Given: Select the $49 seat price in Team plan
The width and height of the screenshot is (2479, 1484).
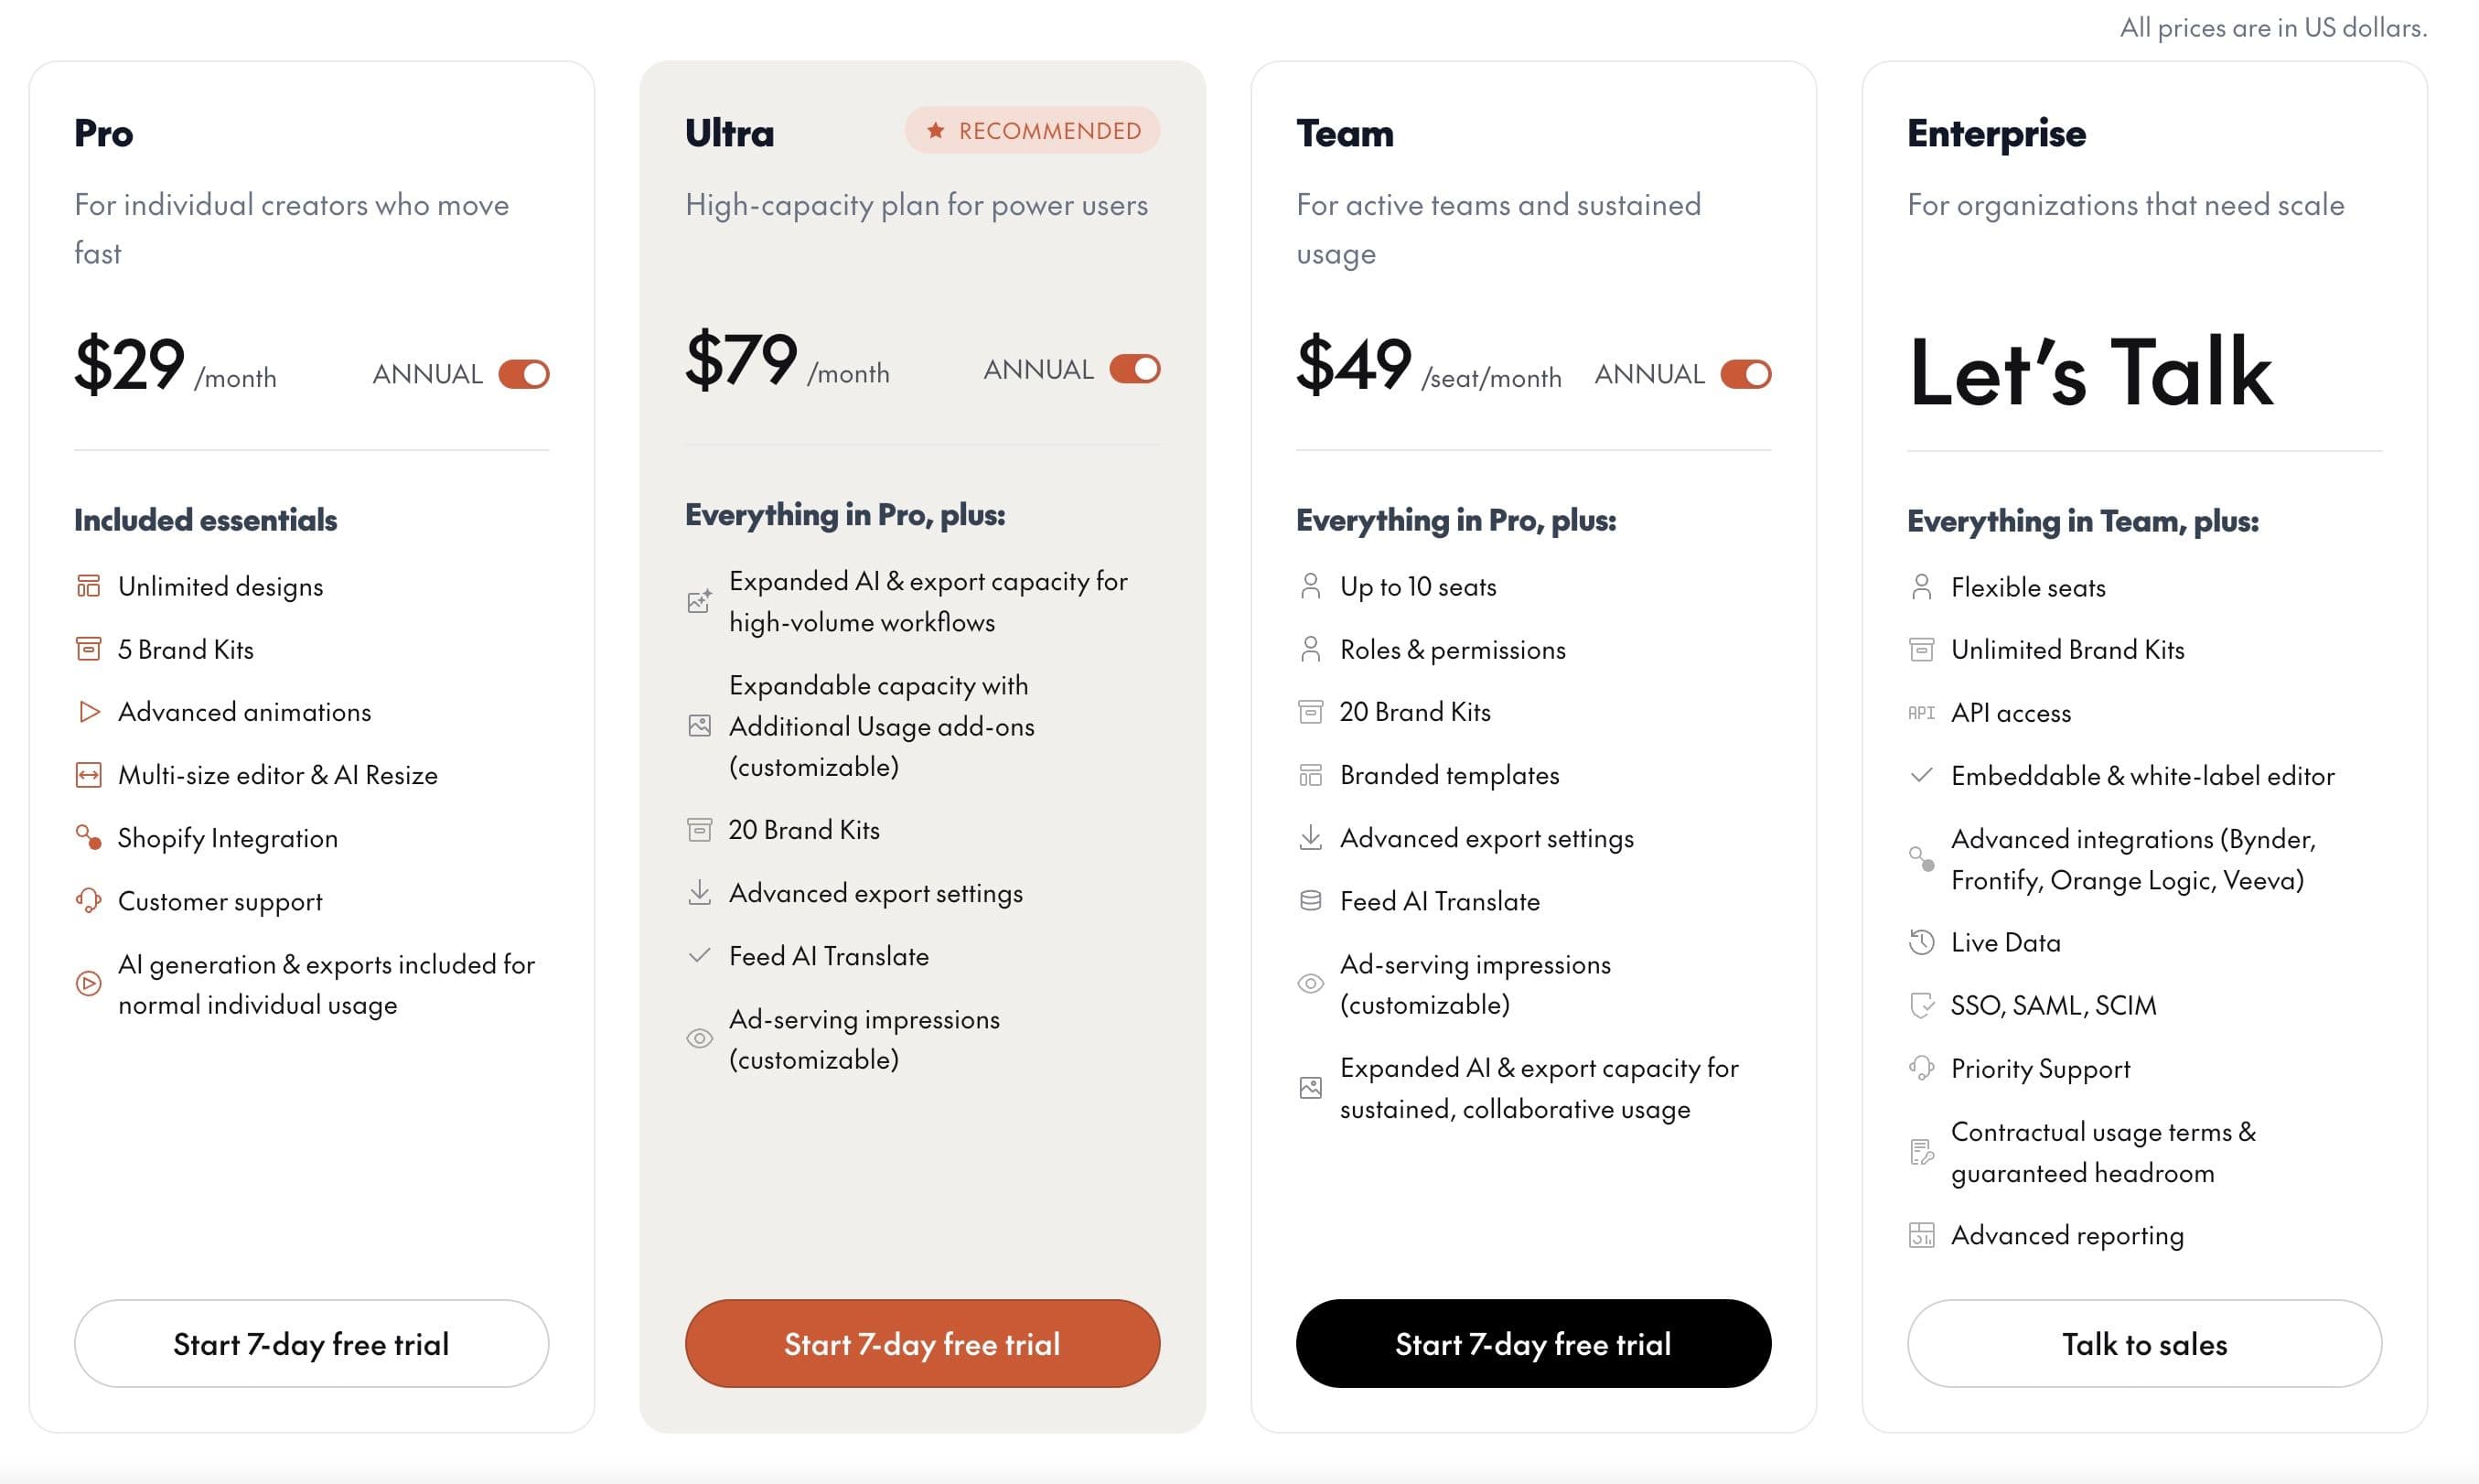Looking at the screenshot, I should coord(1354,365).
